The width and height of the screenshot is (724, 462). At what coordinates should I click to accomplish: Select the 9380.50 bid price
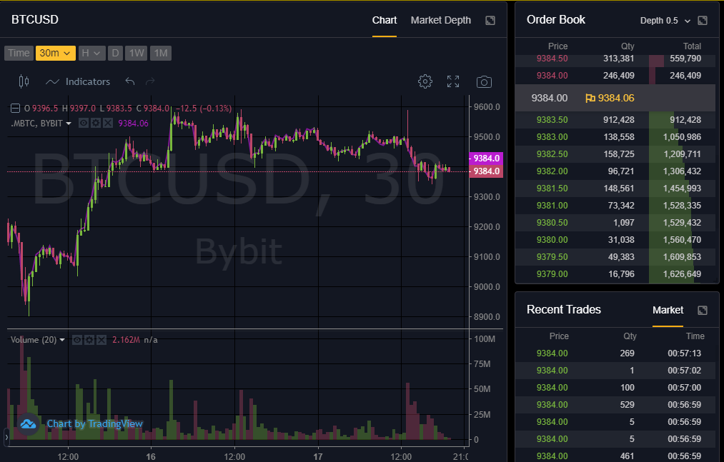[552, 223]
